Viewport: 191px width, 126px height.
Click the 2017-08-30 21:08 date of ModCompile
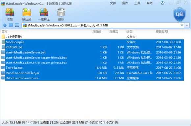click(169, 42)
